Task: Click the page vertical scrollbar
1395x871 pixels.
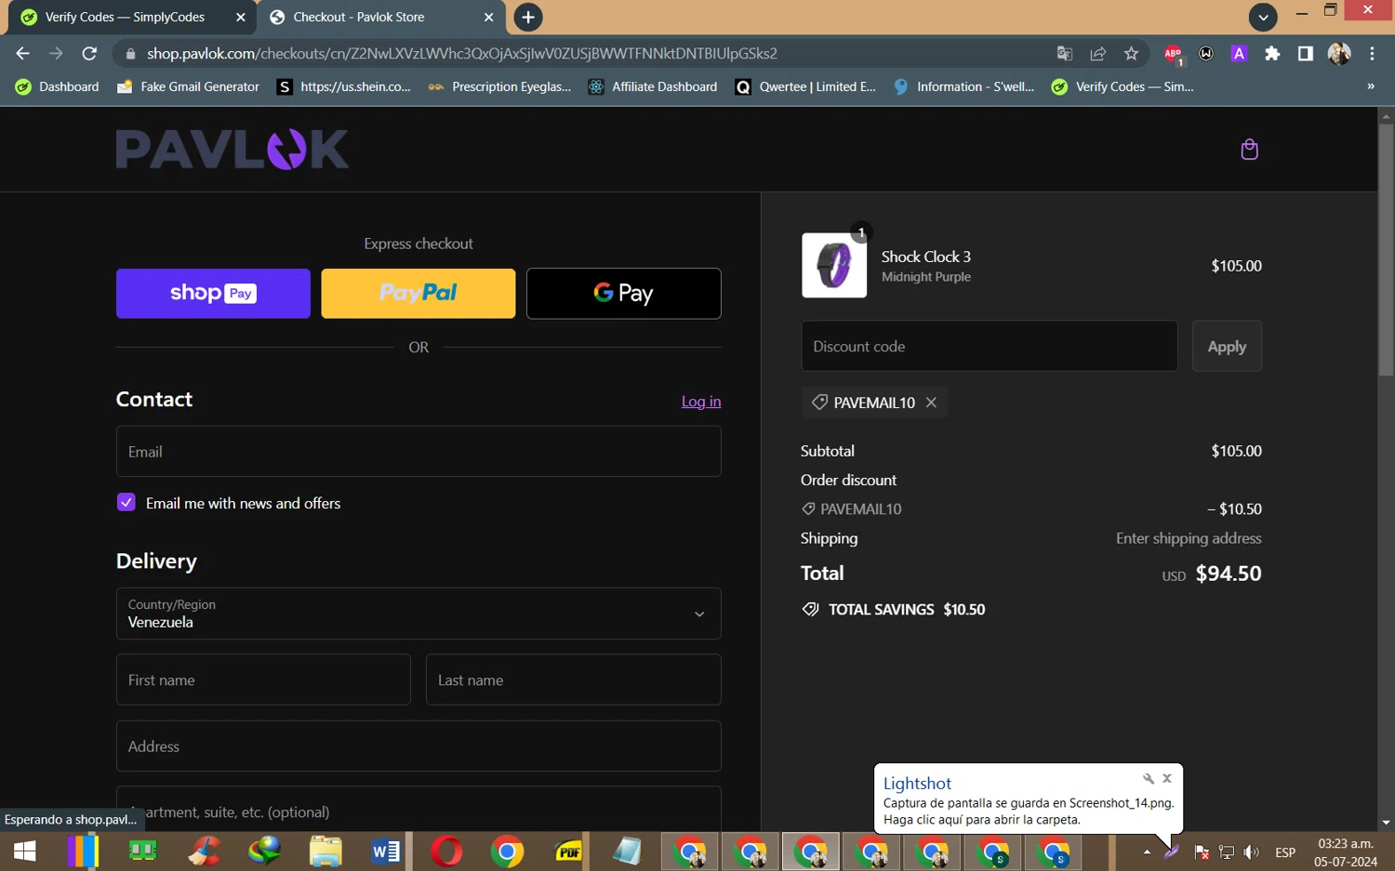Action: pos(1386,251)
